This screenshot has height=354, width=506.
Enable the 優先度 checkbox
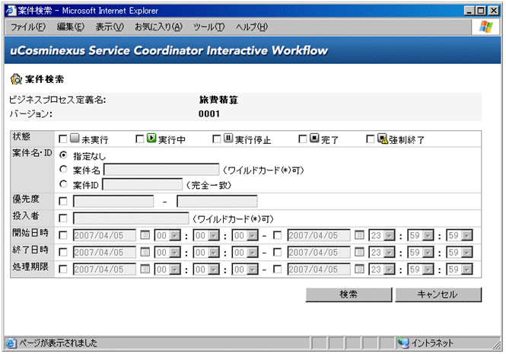(63, 202)
